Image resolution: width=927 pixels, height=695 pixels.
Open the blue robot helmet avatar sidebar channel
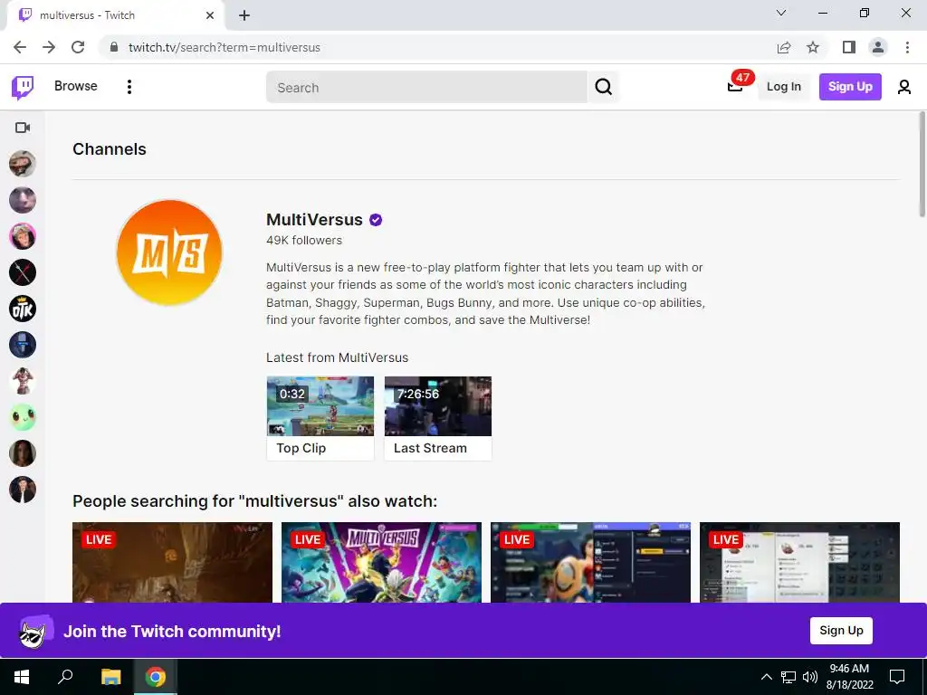coord(23,345)
